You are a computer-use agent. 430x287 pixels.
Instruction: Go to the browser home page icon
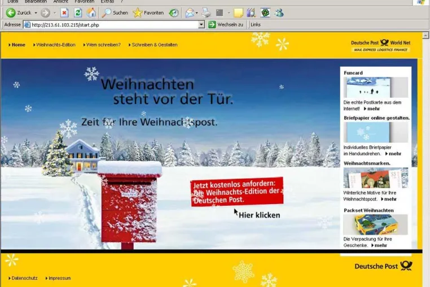tap(91, 12)
